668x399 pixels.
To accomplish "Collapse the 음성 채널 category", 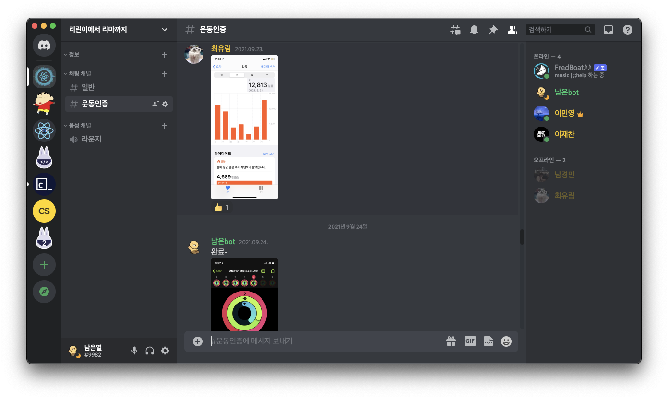I will click(77, 126).
